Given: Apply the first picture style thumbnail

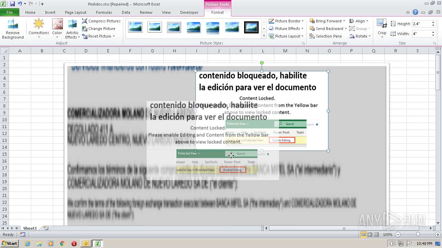Looking at the screenshot, I should (x=135, y=27).
